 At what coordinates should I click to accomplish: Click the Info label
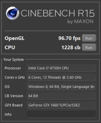(x=8, y=115)
